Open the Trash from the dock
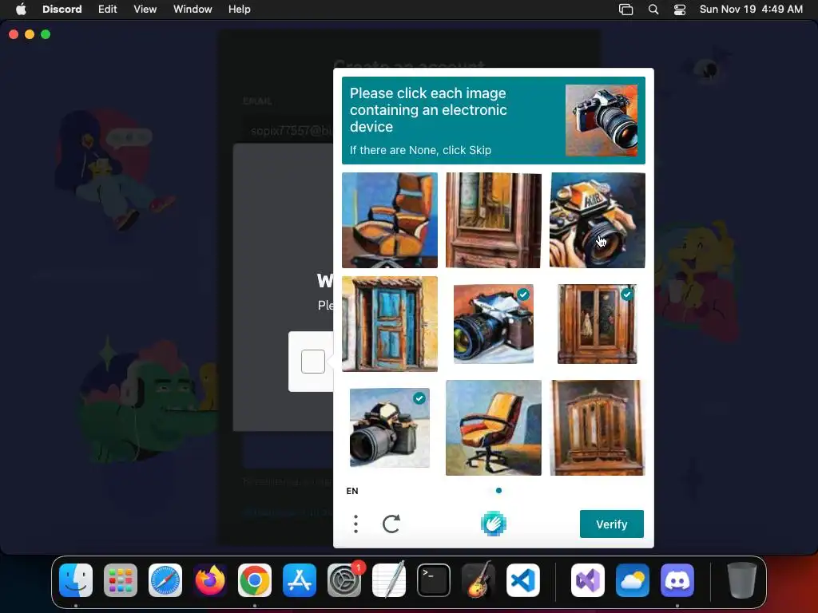Viewport: 818px width, 613px height. pyautogui.click(x=741, y=580)
